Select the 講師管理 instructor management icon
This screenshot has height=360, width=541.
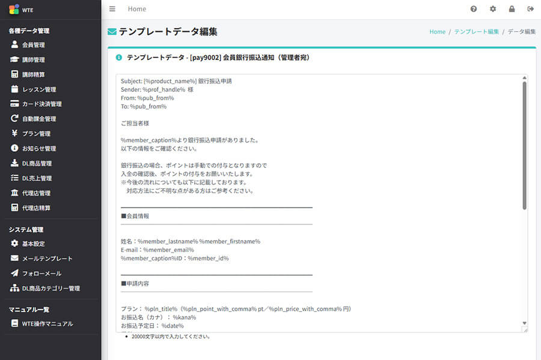[x=14, y=59]
